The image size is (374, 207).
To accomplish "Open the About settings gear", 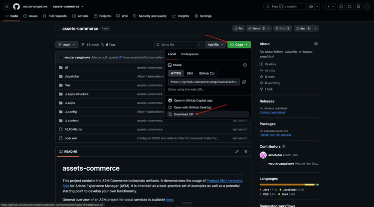I will tap(316, 44).
